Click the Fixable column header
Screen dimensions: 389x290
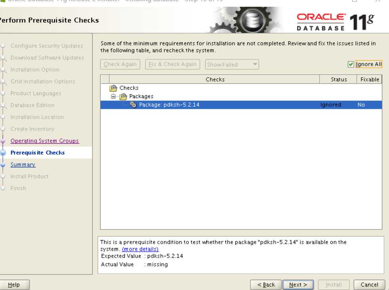click(370, 79)
